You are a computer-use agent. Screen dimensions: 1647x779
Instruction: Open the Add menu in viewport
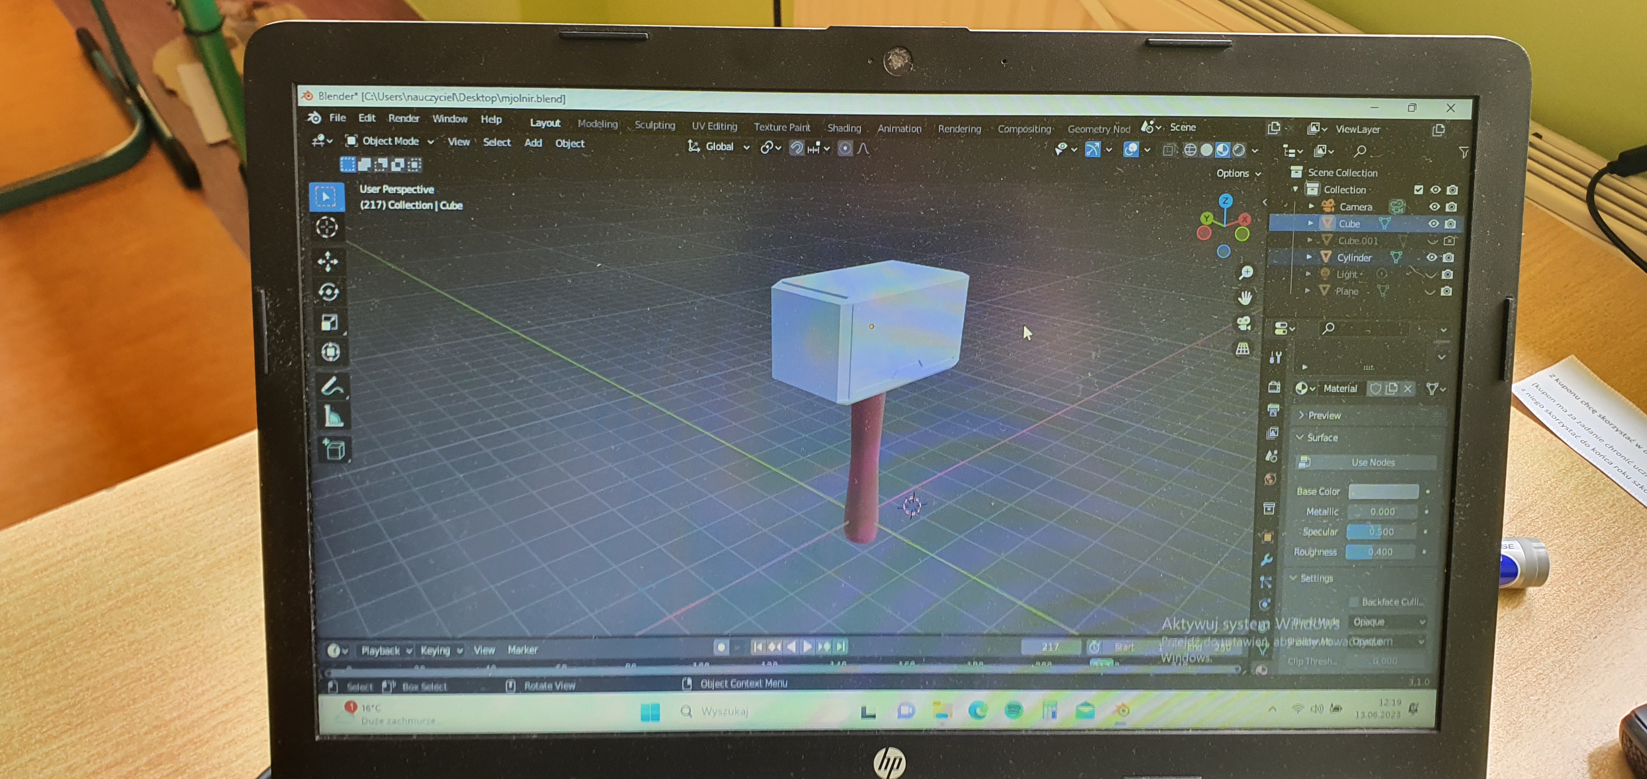533,142
